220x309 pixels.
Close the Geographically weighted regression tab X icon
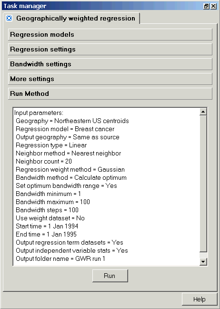(9, 18)
